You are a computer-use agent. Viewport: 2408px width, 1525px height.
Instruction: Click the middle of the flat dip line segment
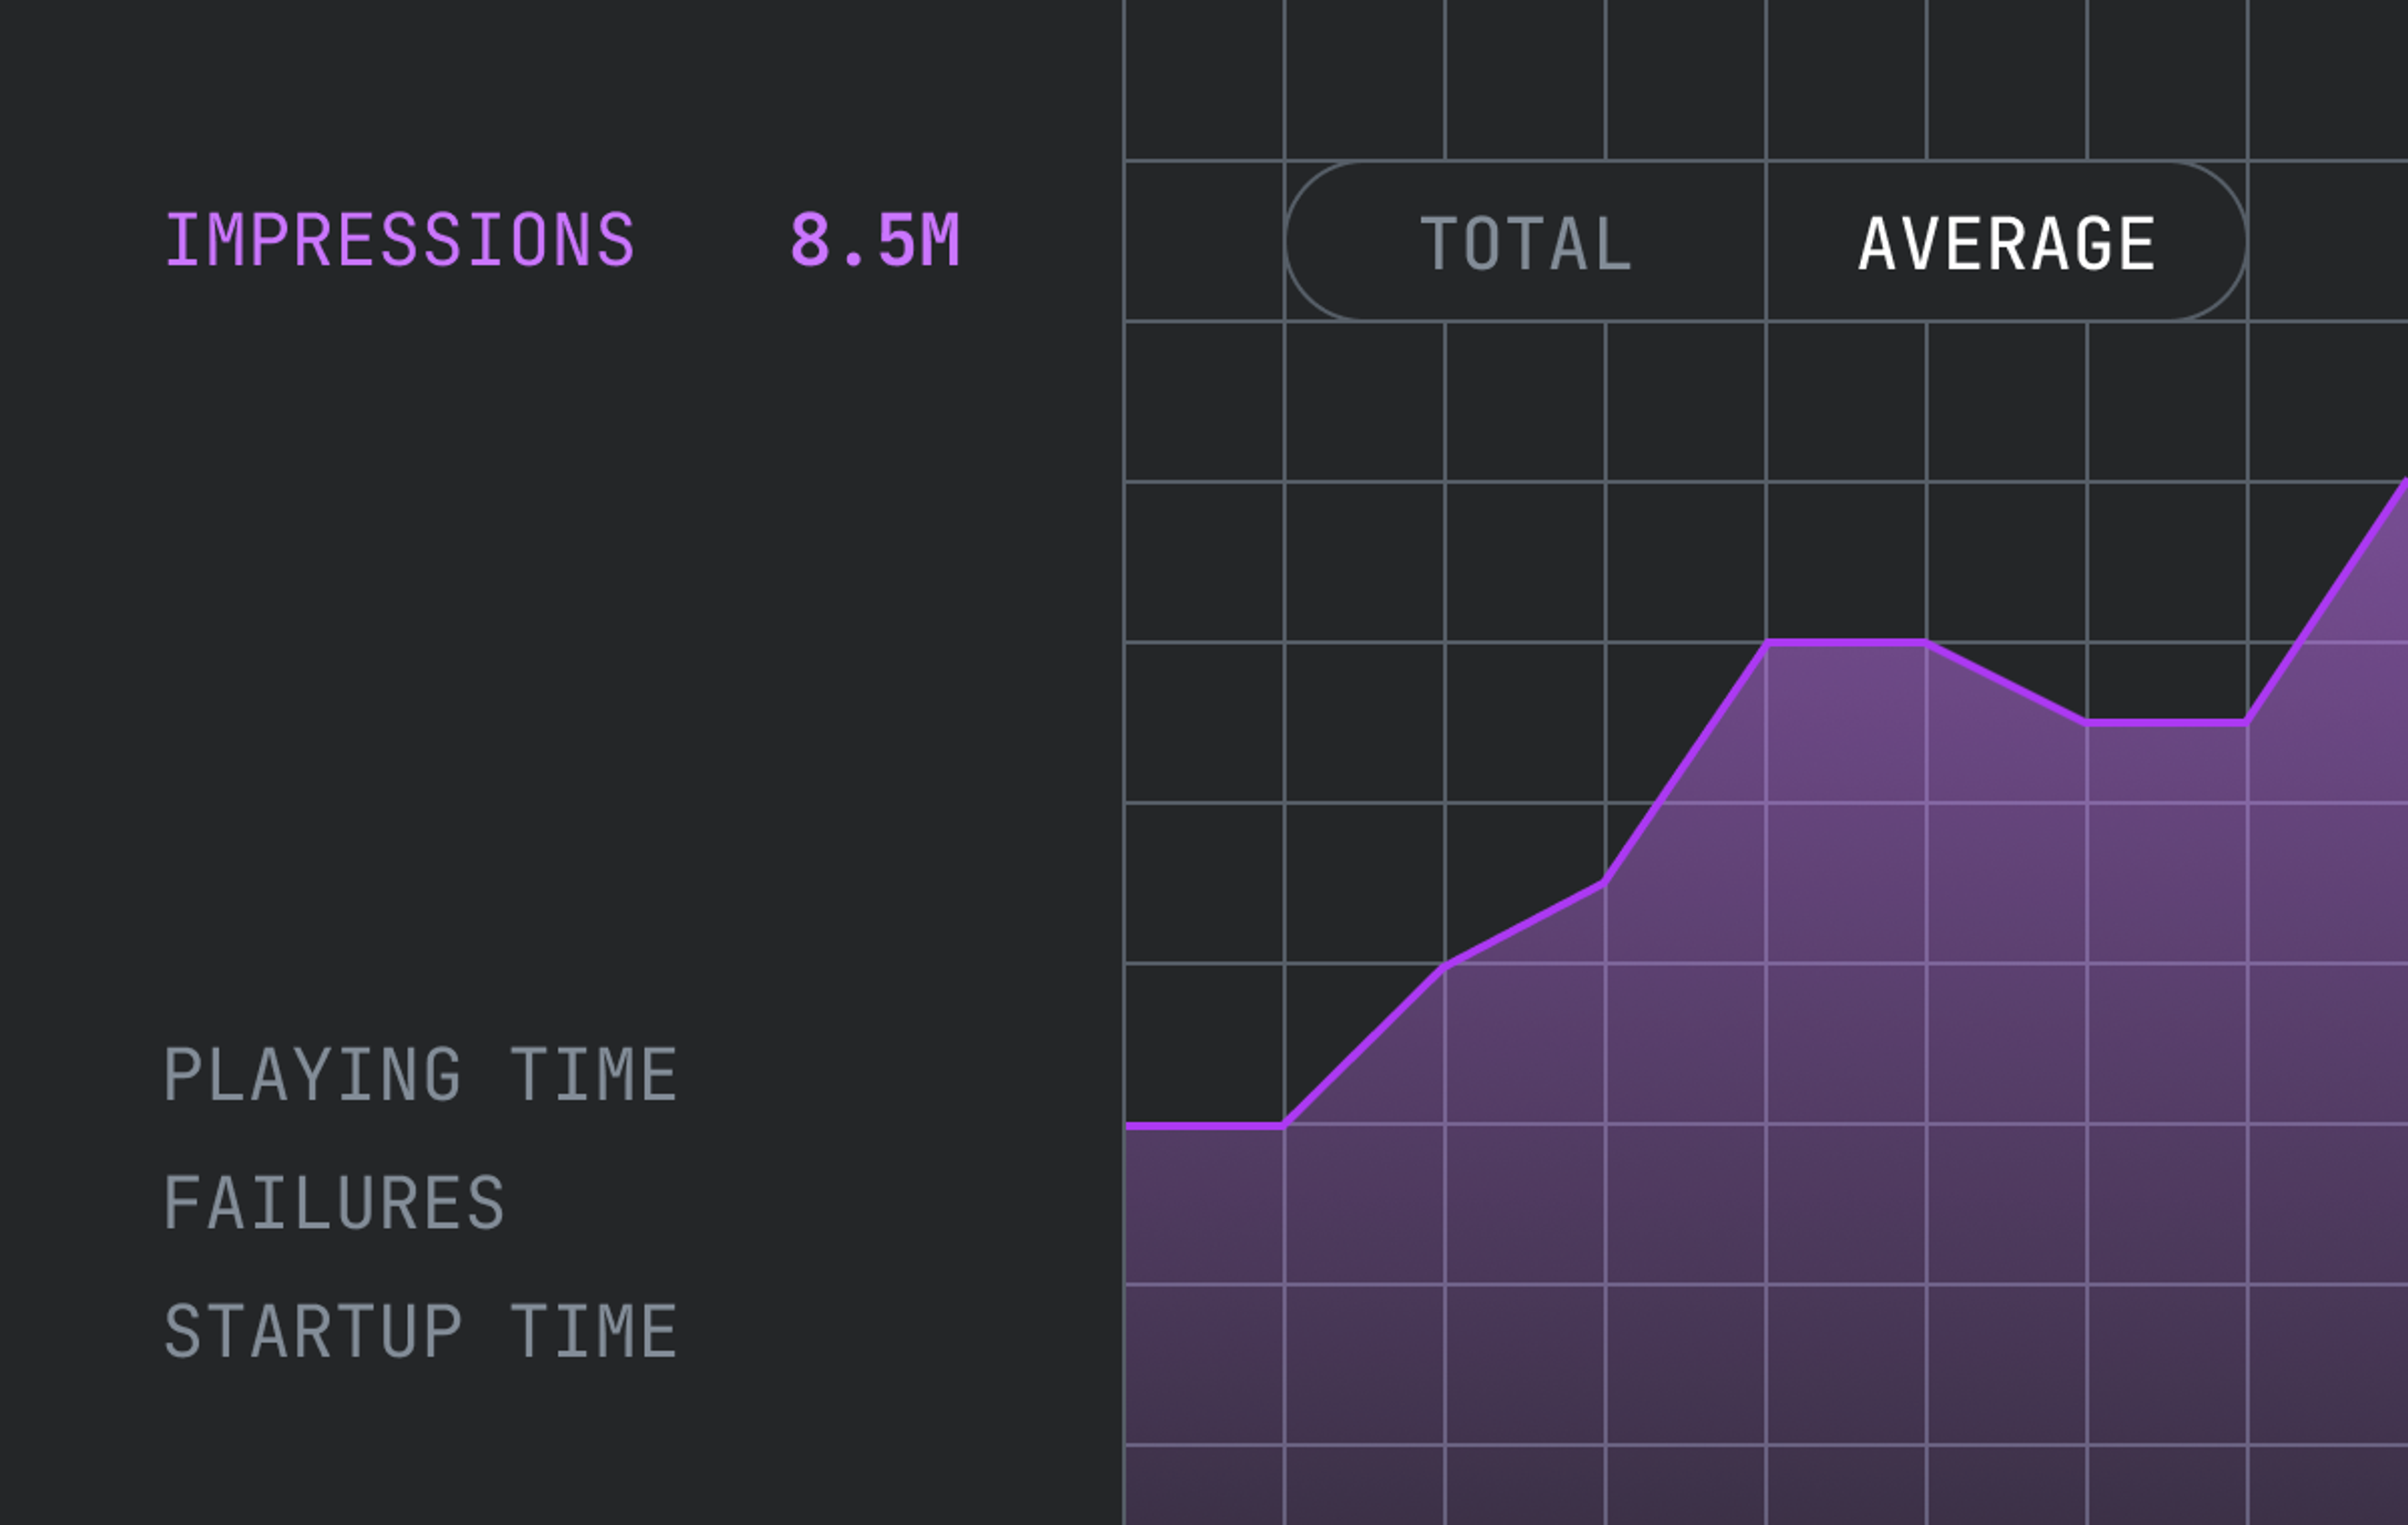pyautogui.click(x=2167, y=721)
